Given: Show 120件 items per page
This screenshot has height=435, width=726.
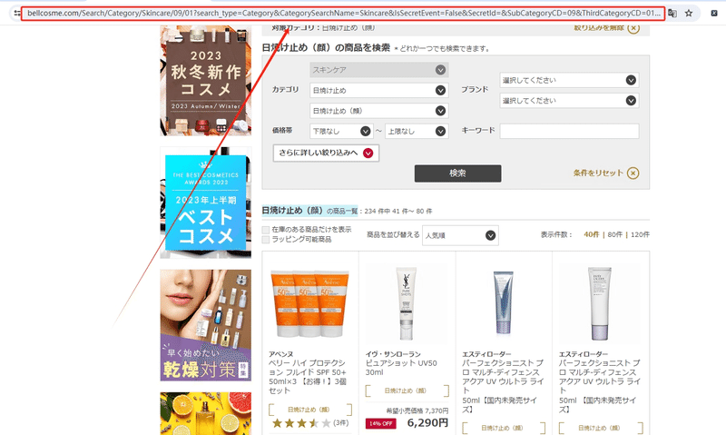Looking at the screenshot, I should click(640, 235).
